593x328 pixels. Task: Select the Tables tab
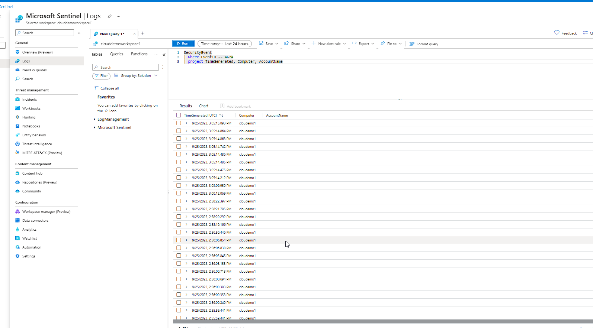click(97, 54)
